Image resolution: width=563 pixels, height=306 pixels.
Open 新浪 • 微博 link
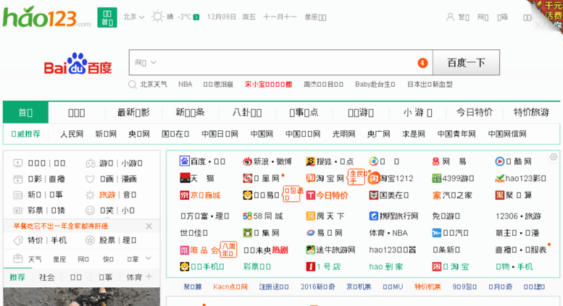[272, 161]
